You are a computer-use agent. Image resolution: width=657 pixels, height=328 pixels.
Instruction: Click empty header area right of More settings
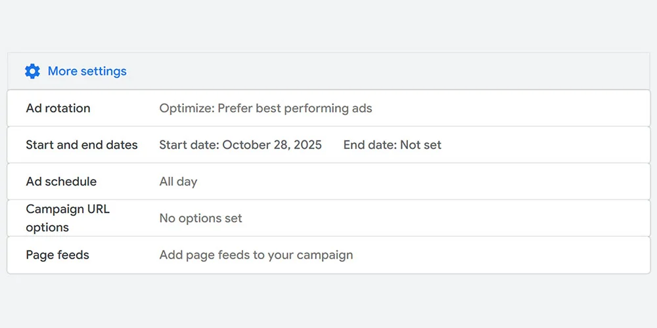click(394, 72)
